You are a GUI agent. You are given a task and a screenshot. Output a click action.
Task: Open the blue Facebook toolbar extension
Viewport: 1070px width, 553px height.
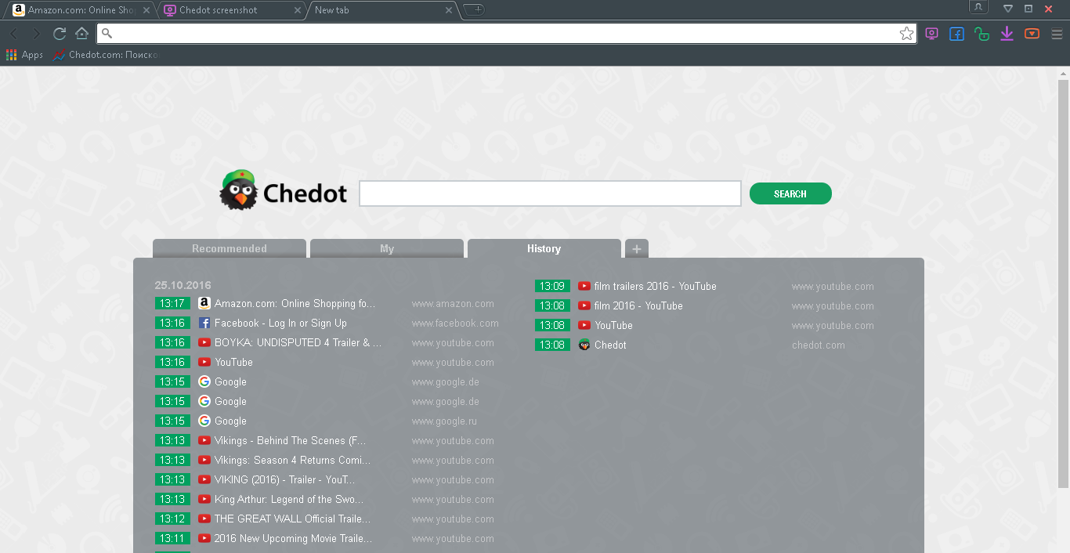pyautogui.click(x=956, y=34)
